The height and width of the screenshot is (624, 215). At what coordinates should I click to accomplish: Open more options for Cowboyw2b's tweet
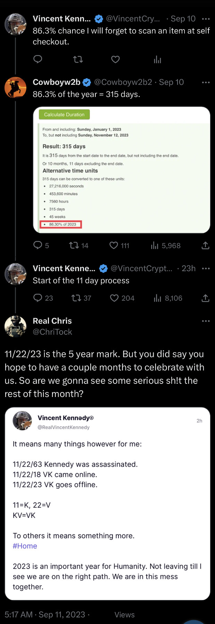point(206,82)
